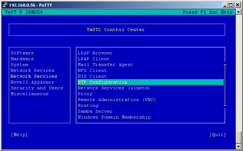
Task: Open the LDAP Browser module
Action: (x=95, y=53)
